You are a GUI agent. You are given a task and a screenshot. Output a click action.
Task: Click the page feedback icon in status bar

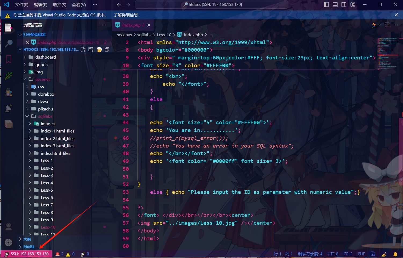(x=373, y=254)
